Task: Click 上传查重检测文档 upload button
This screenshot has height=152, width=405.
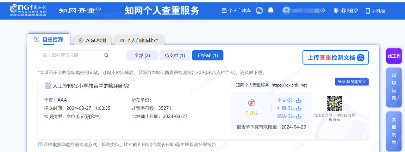Action: 335,58
